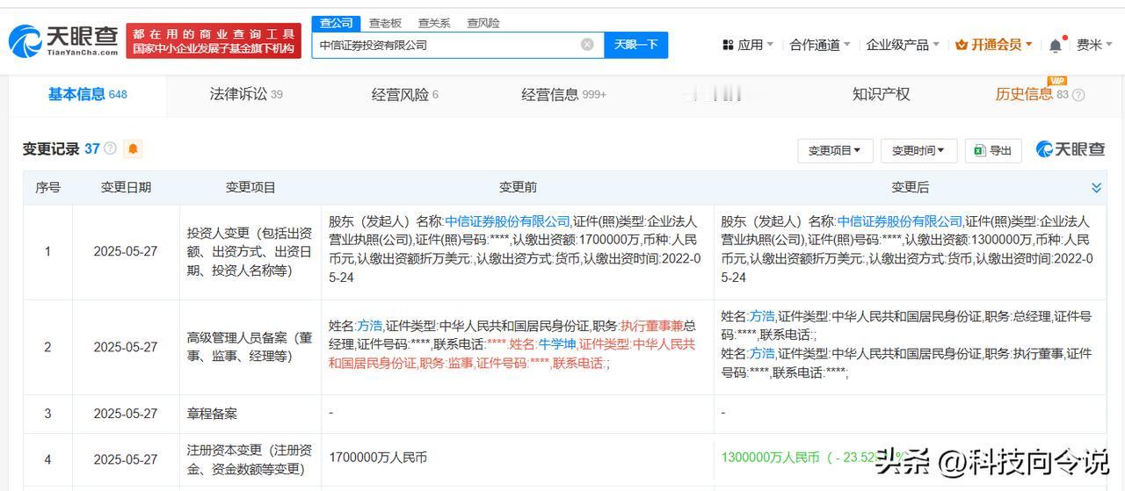Open the 经营风险 6 tab

pyautogui.click(x=404, y=94)
